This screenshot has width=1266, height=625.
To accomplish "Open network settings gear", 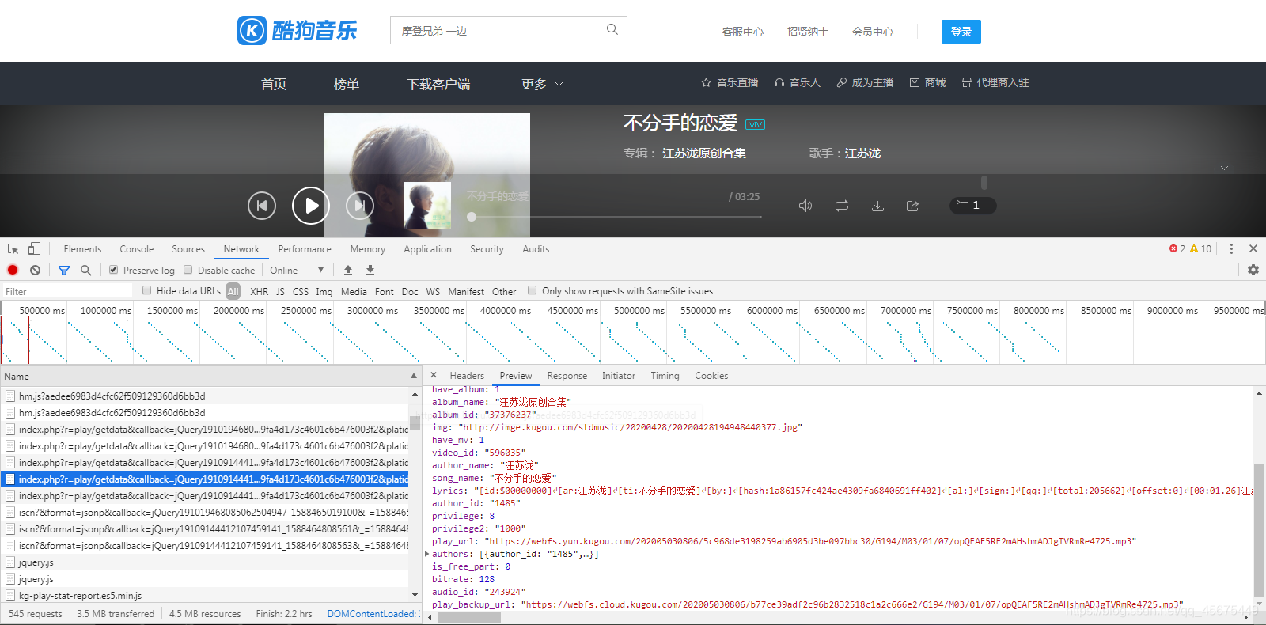I will point(1253,270).
